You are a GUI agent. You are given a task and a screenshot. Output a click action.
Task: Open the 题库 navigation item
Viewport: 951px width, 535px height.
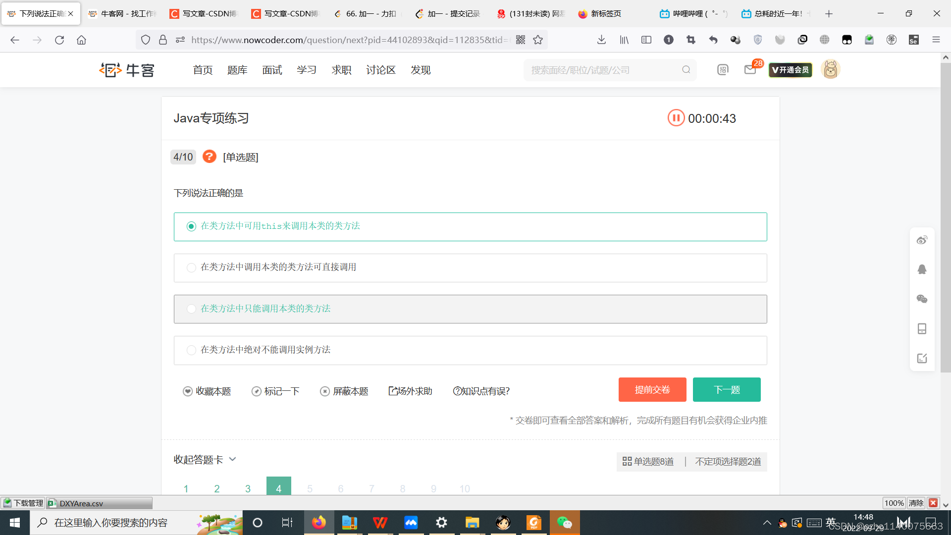click(237, 70)
